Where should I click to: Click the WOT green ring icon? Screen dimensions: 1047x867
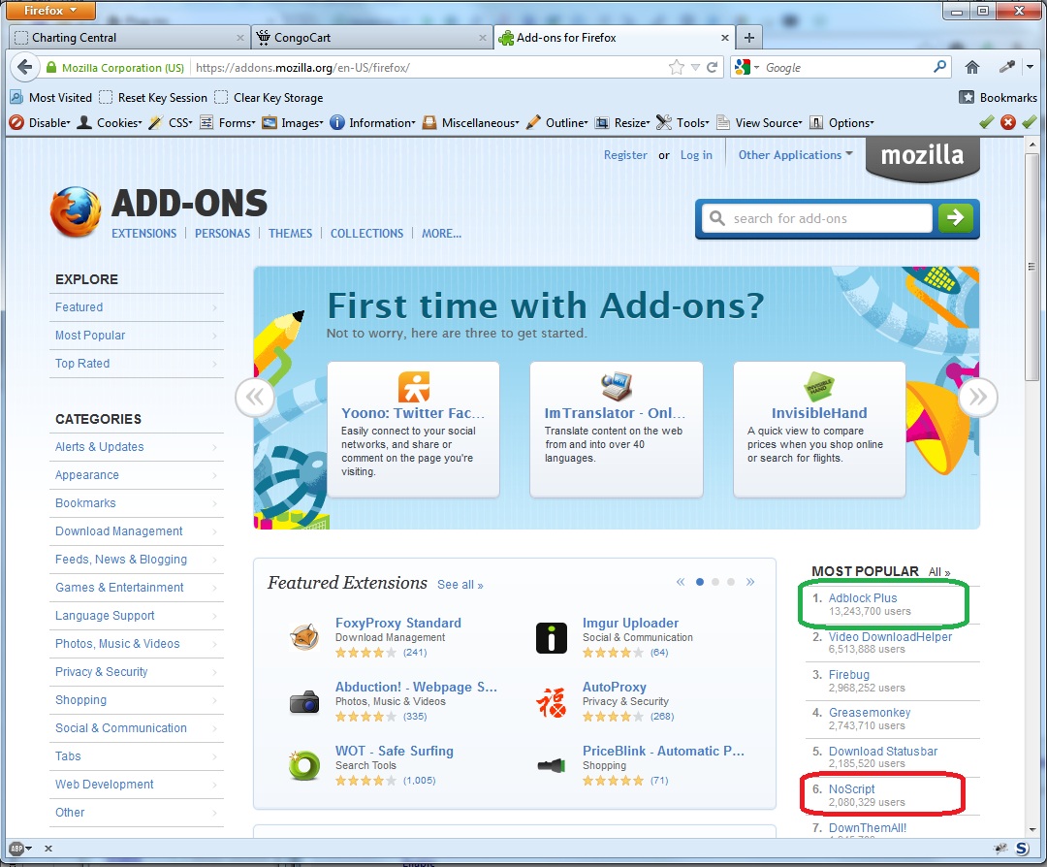click(x=304, y=765)
